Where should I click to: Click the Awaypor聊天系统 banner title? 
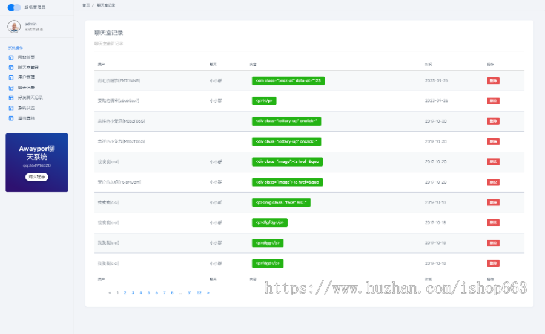pyautogui.click(x=37, y=153)
